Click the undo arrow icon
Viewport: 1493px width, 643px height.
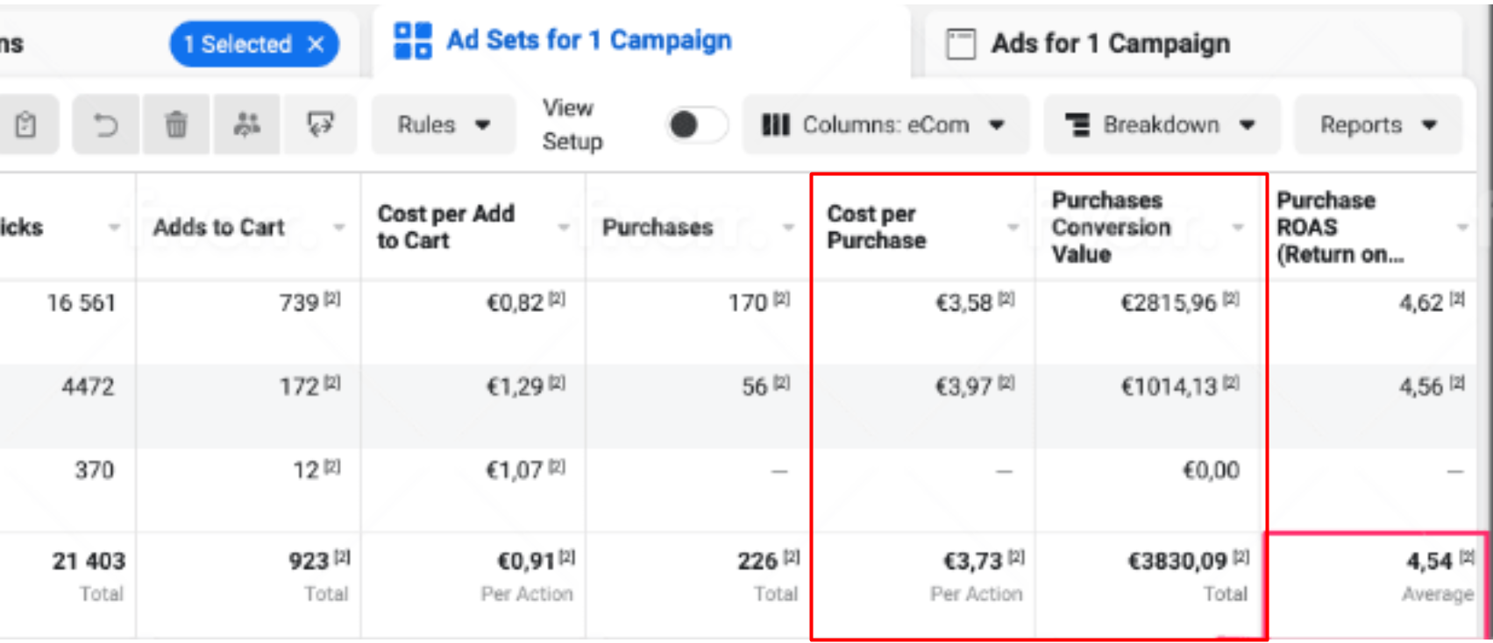pos(105,125)
